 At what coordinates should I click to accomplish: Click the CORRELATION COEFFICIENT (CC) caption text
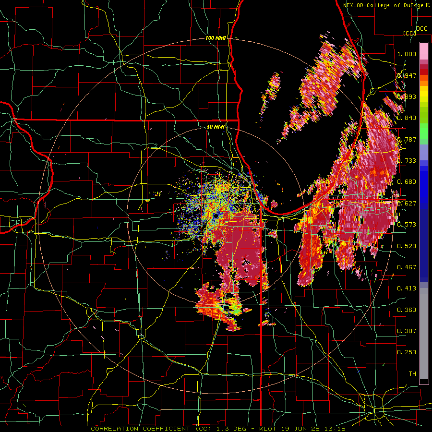tap(151, 429)
